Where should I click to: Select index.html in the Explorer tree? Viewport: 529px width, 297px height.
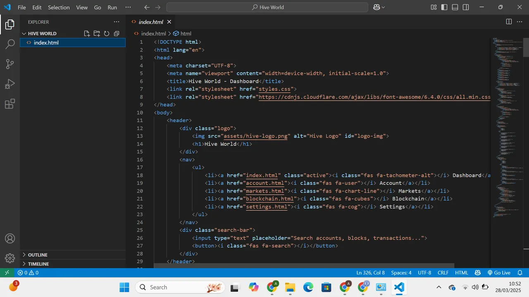click(x=73, y=42)
